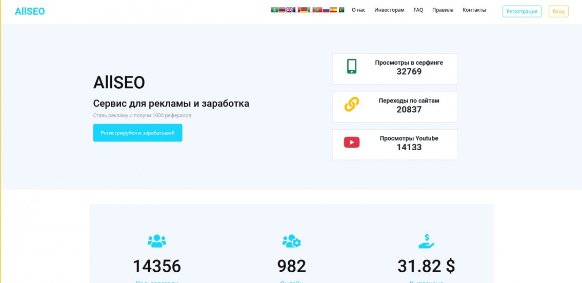The height and width of the screenshot is (283, 582).
Task: Switch language using the Pakistan flag
Action: tap(340, 10)
